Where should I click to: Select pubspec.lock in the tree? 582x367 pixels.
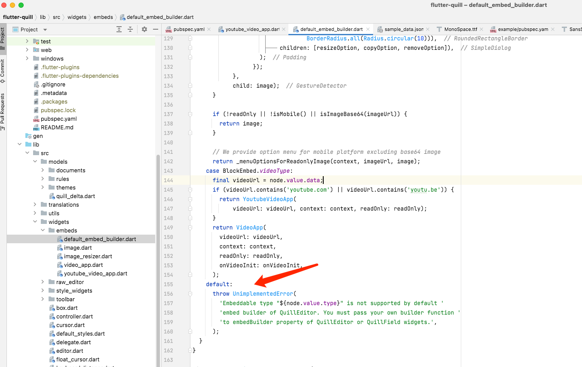pyautogui.click(x=58, y=110)
